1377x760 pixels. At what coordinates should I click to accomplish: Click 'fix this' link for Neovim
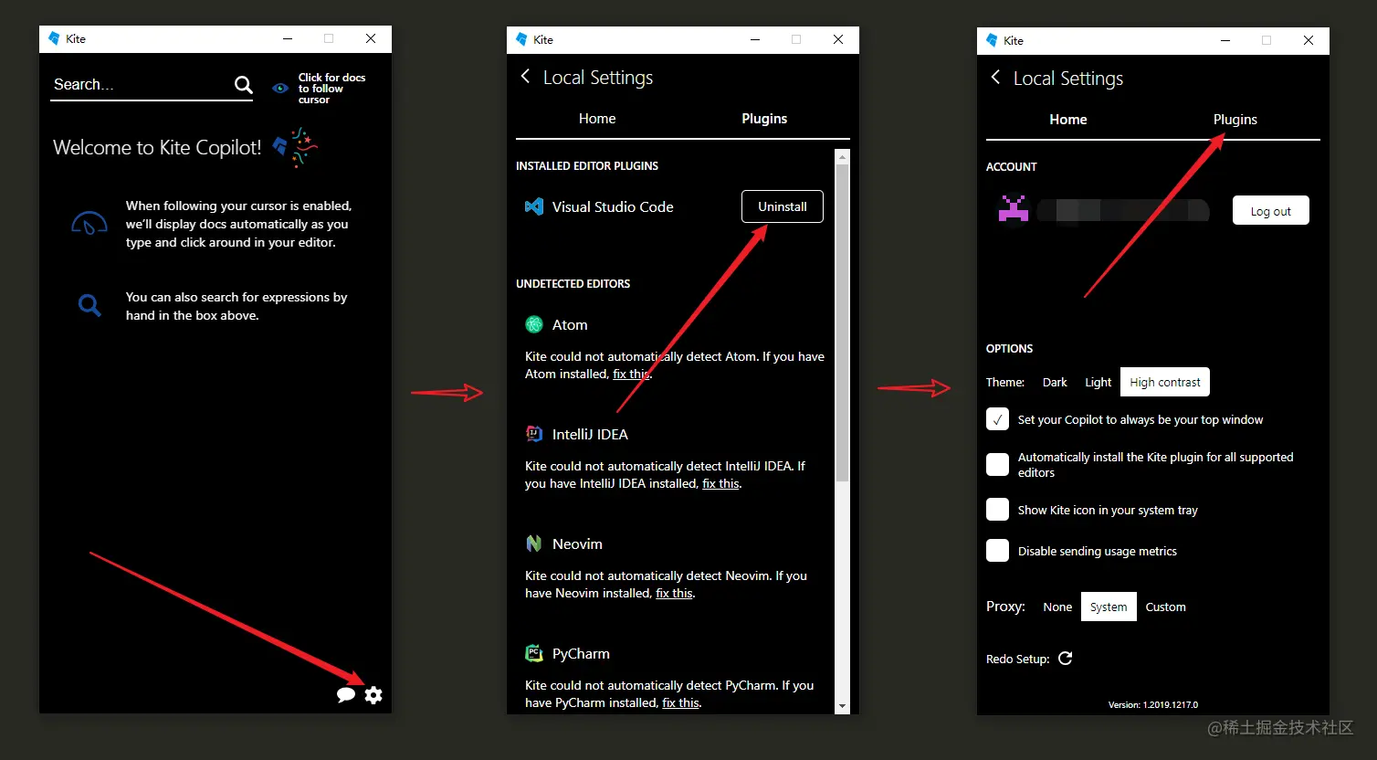pyautogui.click(x=674, y=593)
